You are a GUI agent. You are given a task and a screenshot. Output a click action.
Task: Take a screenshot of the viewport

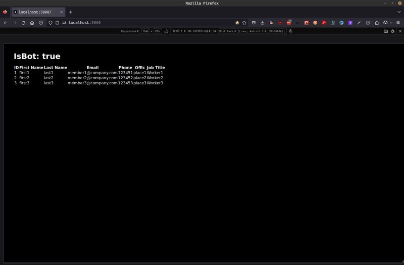(x=386, y=31)
